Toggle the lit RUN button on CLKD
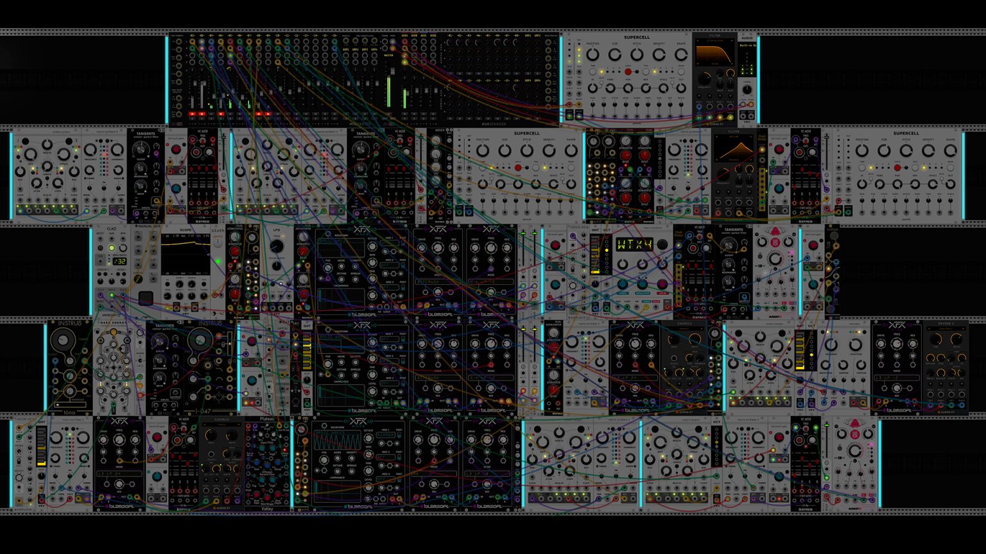The image size is (986, 554). pyautogui.click(x=112, y=248)
